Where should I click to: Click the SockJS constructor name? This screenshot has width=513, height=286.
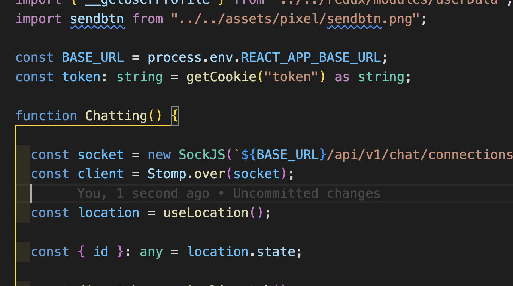tap(202, 155)
